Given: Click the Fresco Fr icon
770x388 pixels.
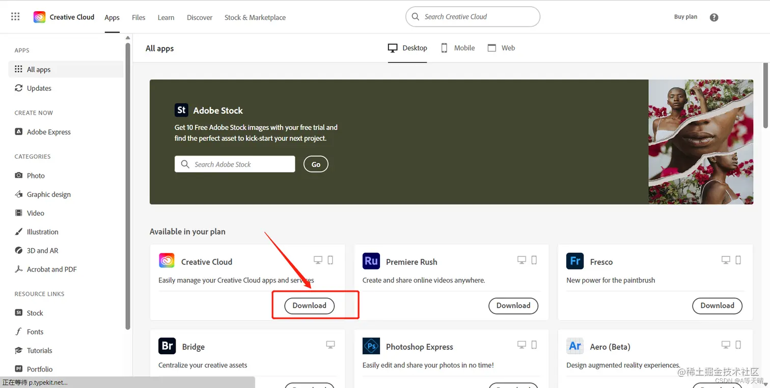Looking at the screenshot, I should coord(575,261).
